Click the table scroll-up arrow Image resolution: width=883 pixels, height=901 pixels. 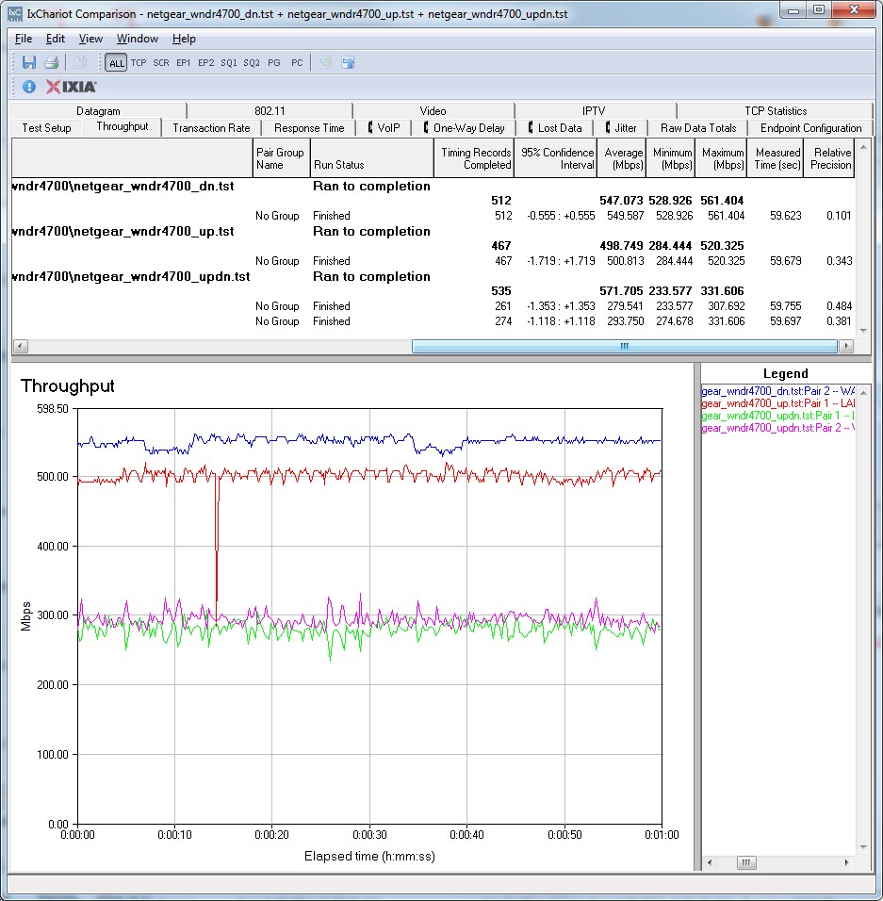tap(863, 148)
